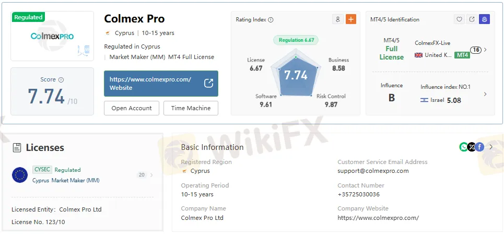Click the heart favorite icon
This screenshot has height=234, width=504.
point(459,19)
